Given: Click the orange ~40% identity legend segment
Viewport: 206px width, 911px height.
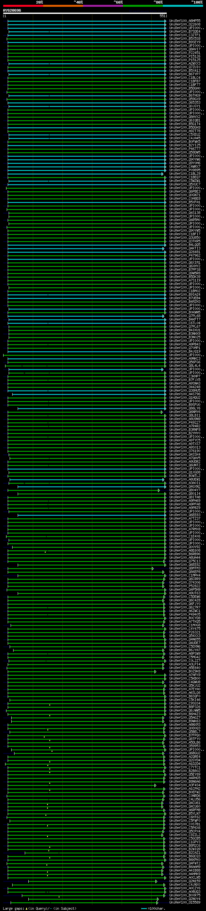Looking at the screenshot, I should [63, 6].
